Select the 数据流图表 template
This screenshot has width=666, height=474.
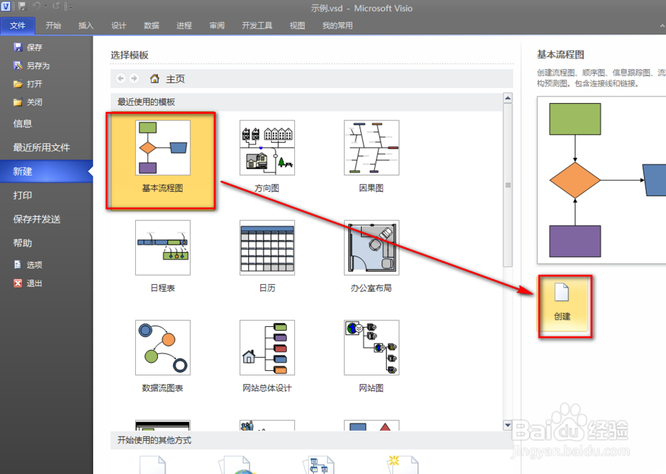[163, 356]
